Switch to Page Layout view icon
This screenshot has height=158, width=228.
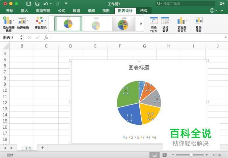click(x=164, y=155)
